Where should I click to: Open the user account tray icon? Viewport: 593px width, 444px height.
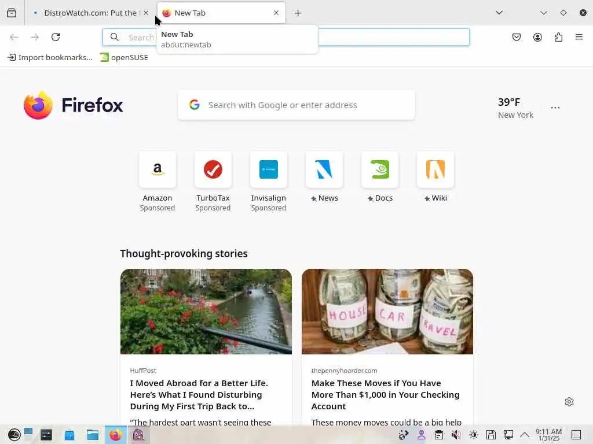[422, 435]
